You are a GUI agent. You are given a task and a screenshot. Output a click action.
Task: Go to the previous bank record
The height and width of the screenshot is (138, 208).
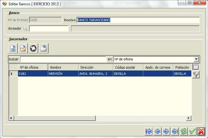pyautogui.click(x=157, y=131)
